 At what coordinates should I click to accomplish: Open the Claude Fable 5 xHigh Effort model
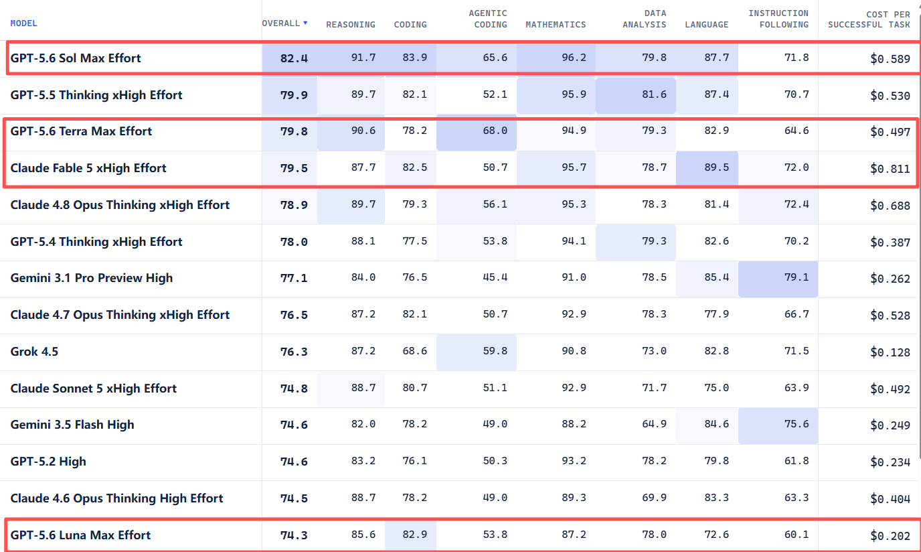(x=88, y=168)
